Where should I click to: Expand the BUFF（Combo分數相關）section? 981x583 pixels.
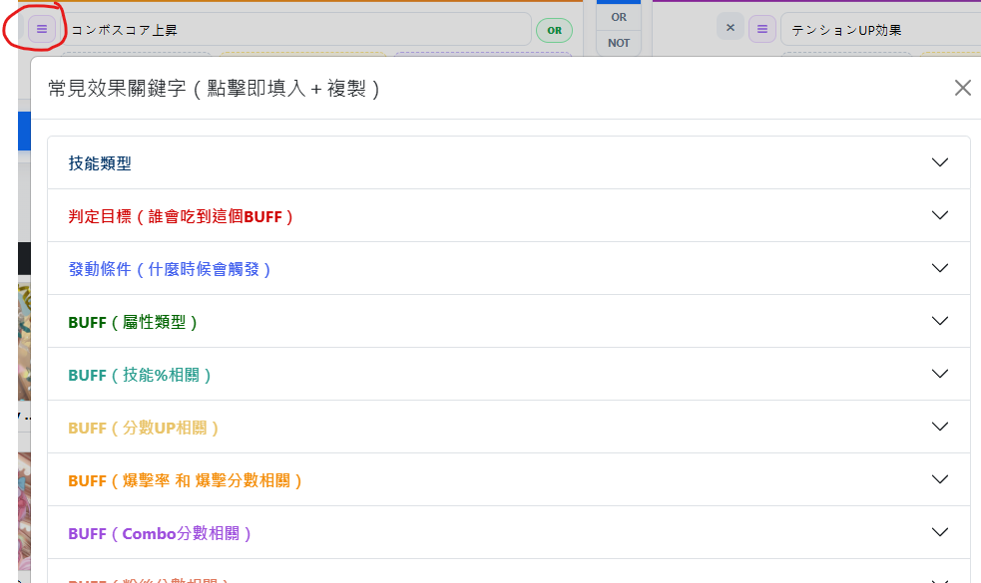click(x=509, y=533)
